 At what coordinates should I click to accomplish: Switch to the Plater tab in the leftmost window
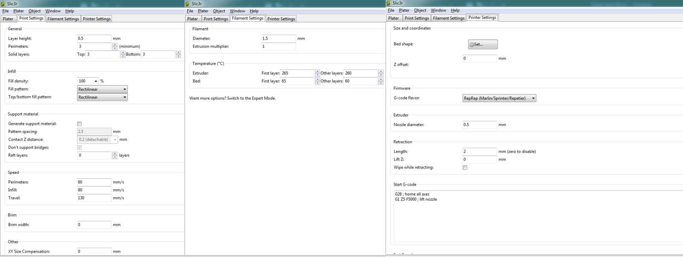coord(8,19)
